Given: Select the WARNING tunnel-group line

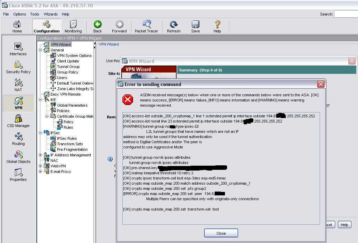Looking at the screenshot, I should pos(161,127).
